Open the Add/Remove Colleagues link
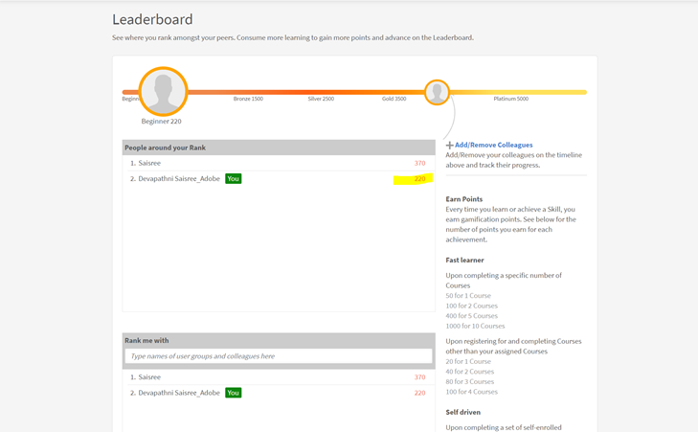The image size is (698, 432). [x=493, y=145]
